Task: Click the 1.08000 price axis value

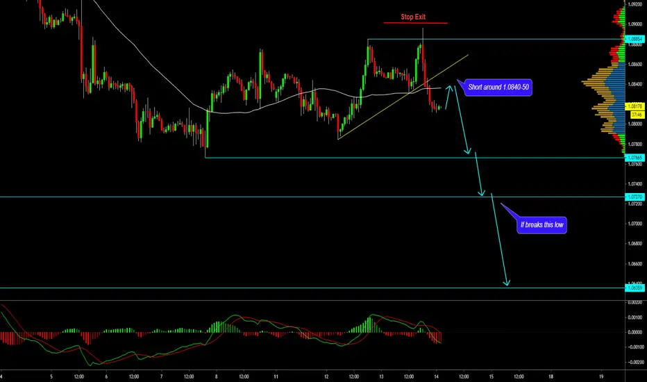Action: pos(635,124)
